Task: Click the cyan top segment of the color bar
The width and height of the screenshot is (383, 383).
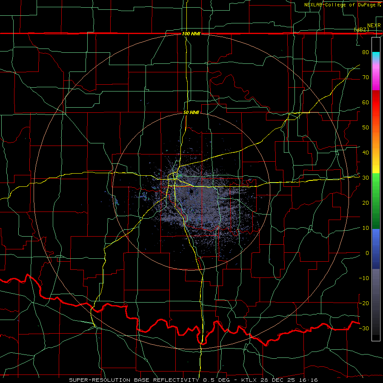Action: 376,56
